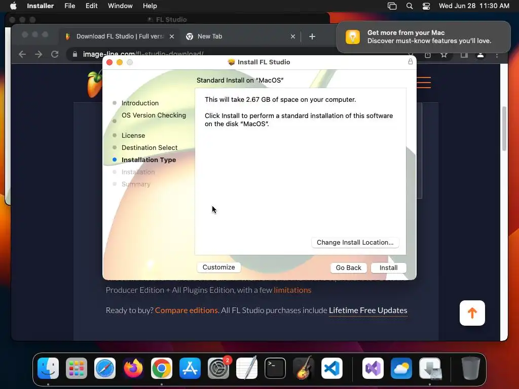This screenshot has width=519, height=389.
Task: Open the Apple menu
Action: [x=13, y=6]
